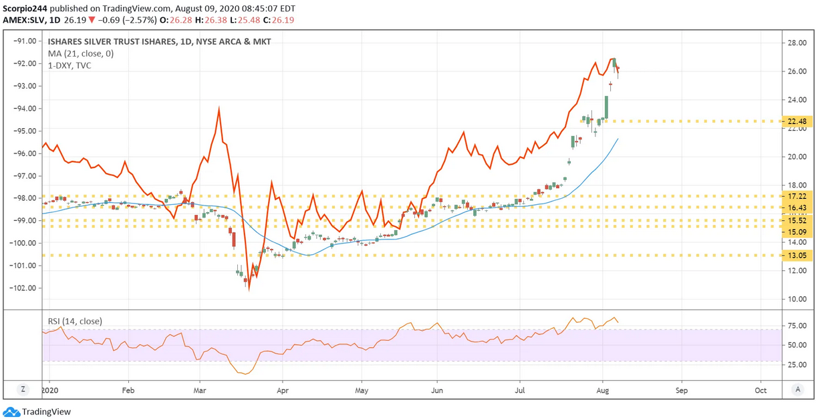The image size is (816, 419).
Task: Click the 15.52 price level label
Action: coord(797,220)
